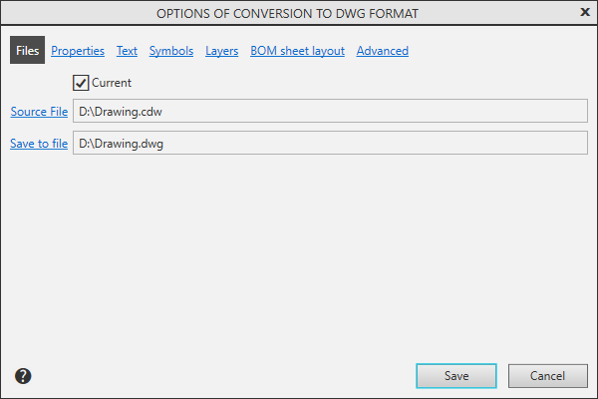Screen dimensions: 598x399
Task: Click the Source File link
Action: point(39,112)
